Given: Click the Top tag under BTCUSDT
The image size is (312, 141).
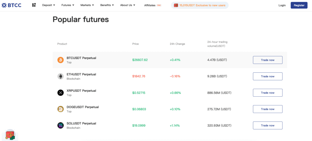Looking at the screenshot, I should pyautogui.click(x=69, y=62).
